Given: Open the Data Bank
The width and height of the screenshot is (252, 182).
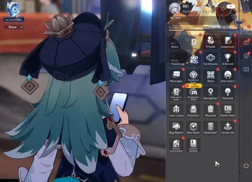Looking at the screenshot, I should point(193,128).
